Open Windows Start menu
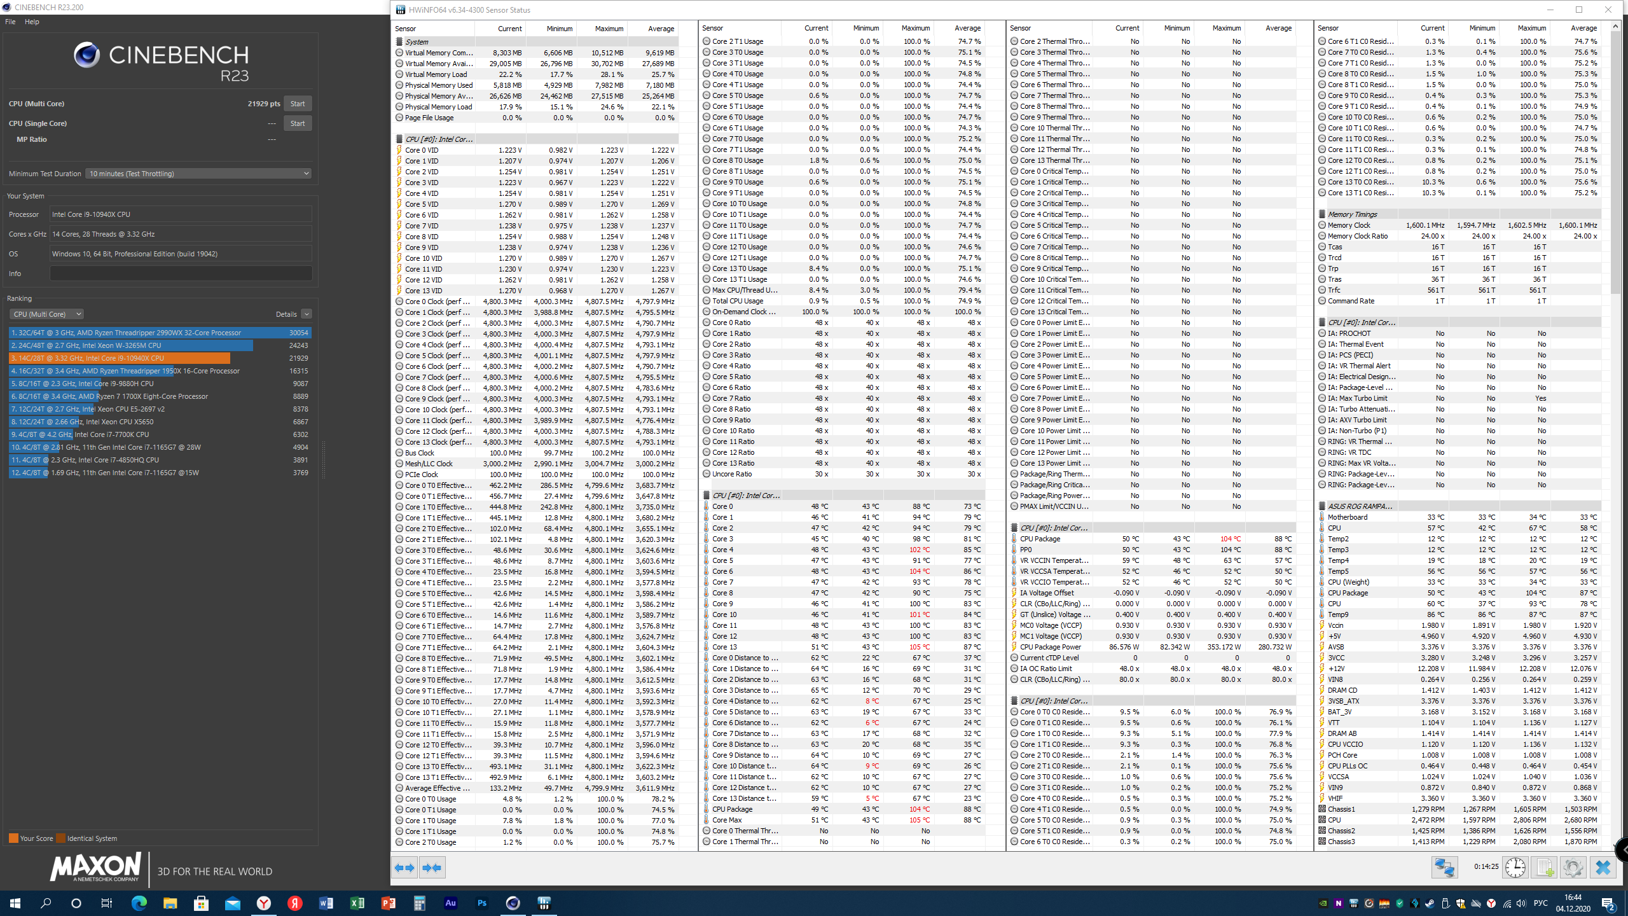The image size is (1628, 916). click(x=15, y=903)
